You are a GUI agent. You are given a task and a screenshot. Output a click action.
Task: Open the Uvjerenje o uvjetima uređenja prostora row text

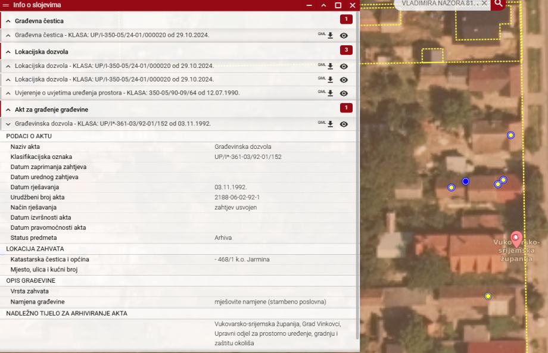(127, 93)
